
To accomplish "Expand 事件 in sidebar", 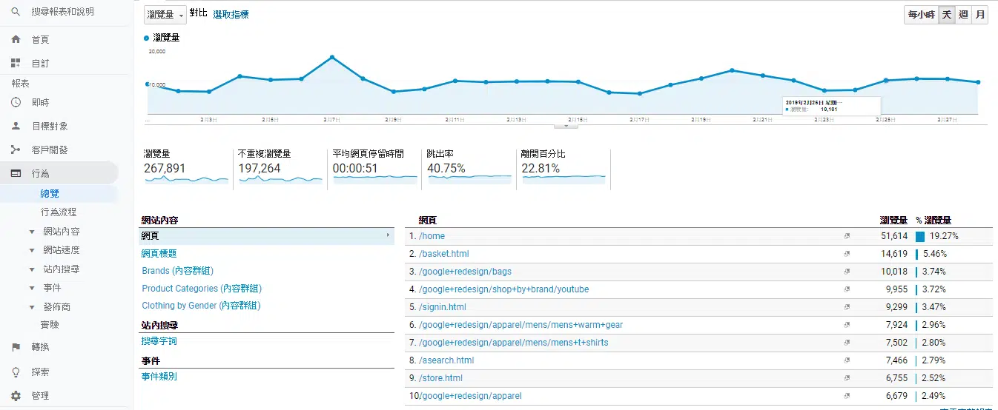I will tap(32, 288).
